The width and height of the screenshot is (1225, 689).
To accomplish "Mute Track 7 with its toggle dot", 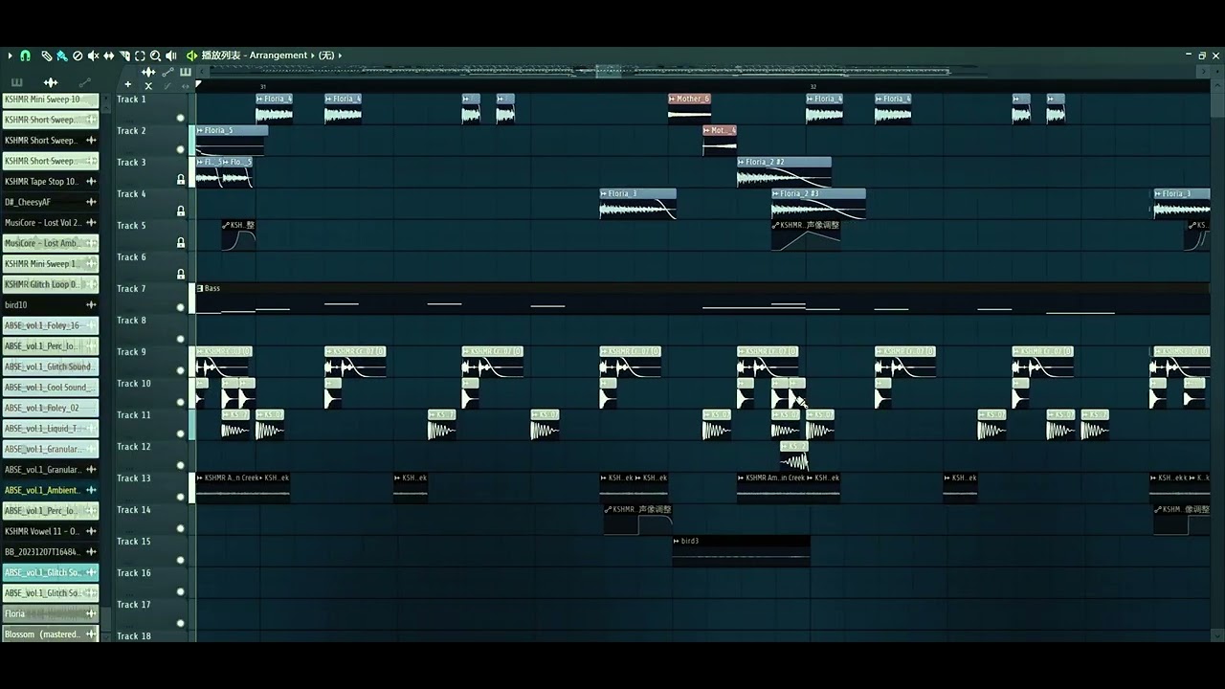I will pyautogui.click(x=180, y=307).
